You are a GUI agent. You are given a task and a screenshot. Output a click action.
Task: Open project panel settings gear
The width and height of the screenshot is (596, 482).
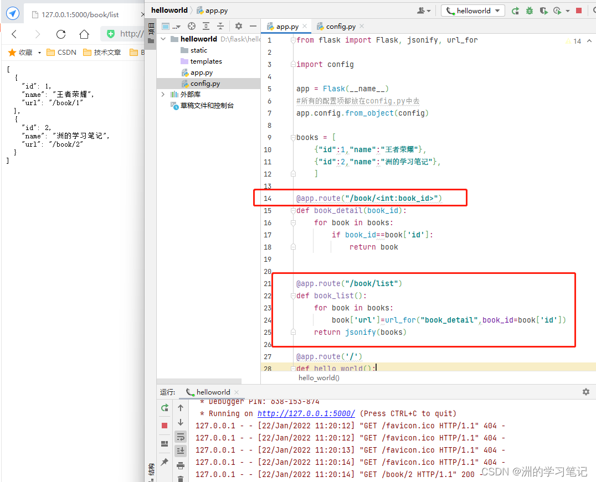(x=238, y=26)
